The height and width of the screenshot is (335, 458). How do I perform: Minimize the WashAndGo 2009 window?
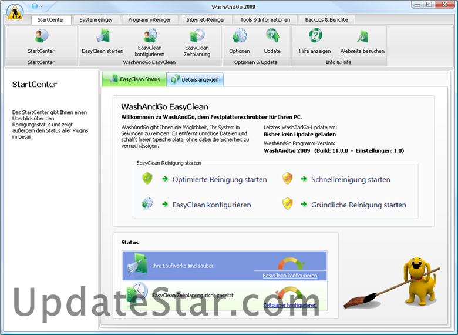point(417,4)
